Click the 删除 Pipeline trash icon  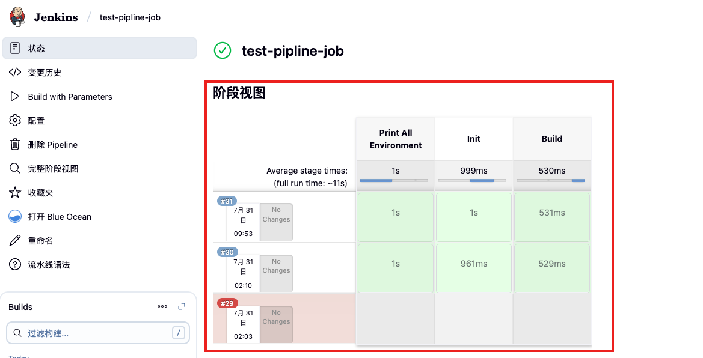click(15, 145)
